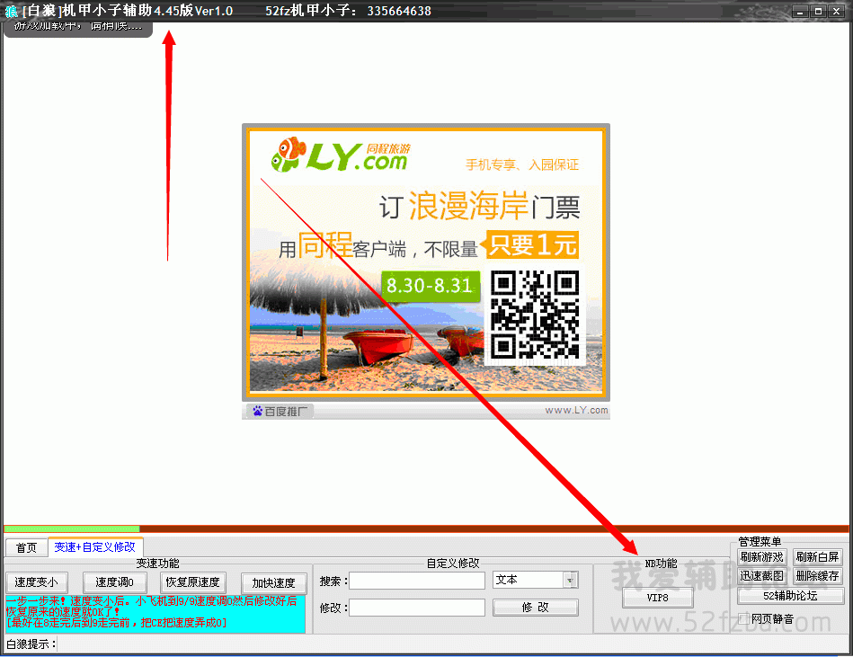This screenshot has height=657, width=853.
Task: Expand the 文本 type dropdown
Action: tap(570, 581)
